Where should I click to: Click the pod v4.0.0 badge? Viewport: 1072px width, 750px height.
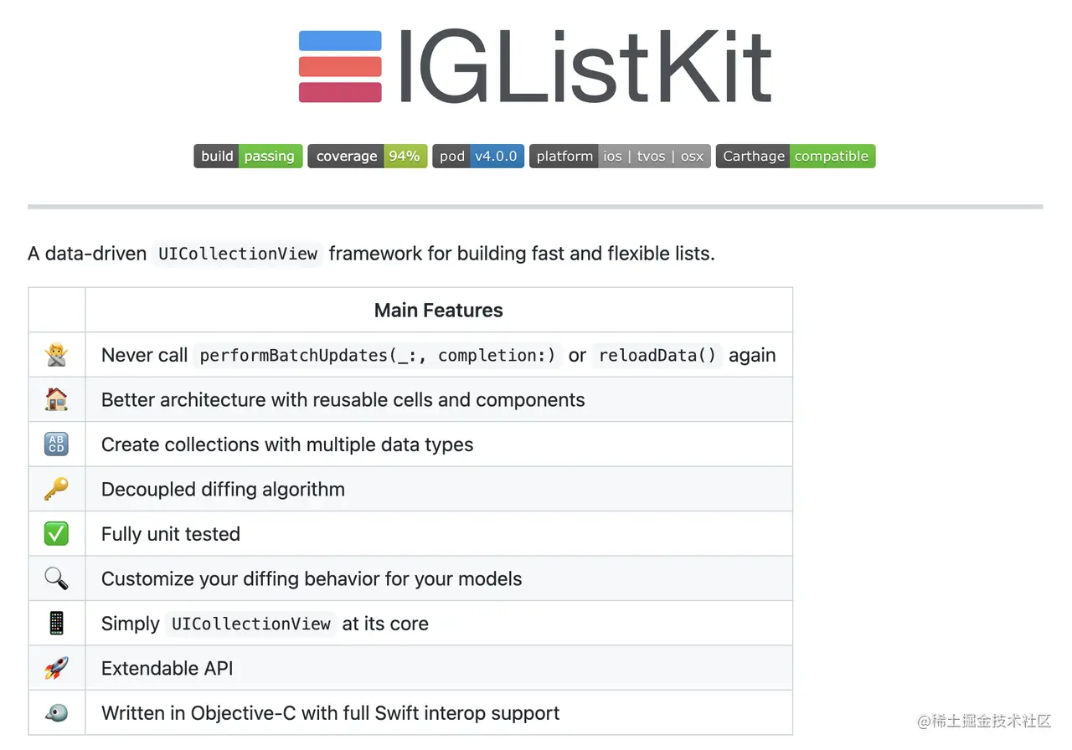(478, 157)
